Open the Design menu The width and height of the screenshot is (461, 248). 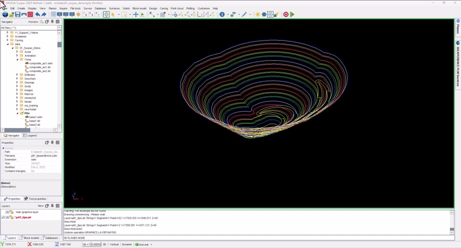(x=153, y=9)
